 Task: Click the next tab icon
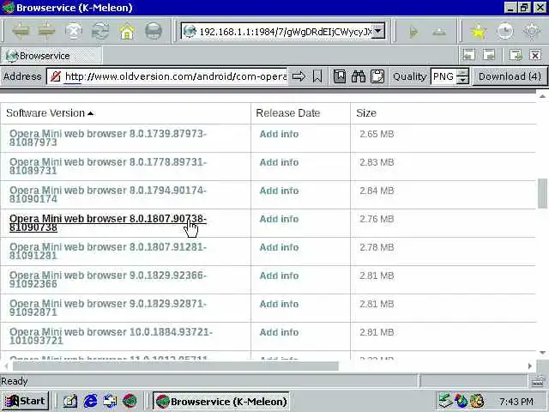[x=489, y=55]
